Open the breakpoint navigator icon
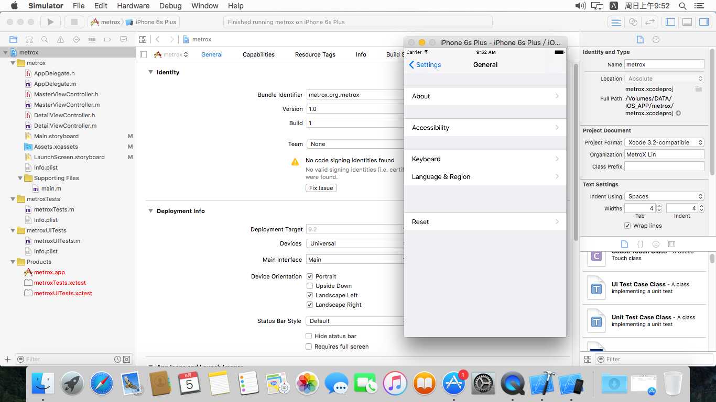This screenshot has width=716, height=402. (x=107, y=39)
